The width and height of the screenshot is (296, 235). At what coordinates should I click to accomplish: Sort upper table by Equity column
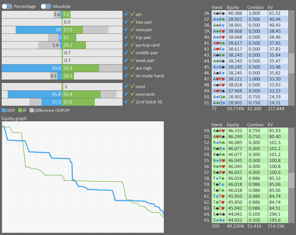(x=233, y=7)
